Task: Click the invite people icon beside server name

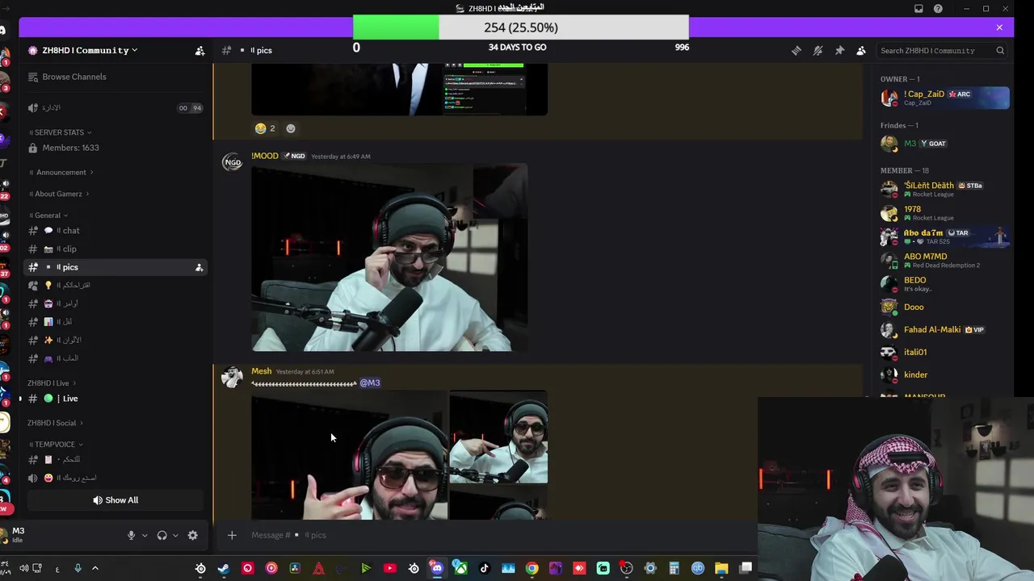Action: [x=200, y=50]
